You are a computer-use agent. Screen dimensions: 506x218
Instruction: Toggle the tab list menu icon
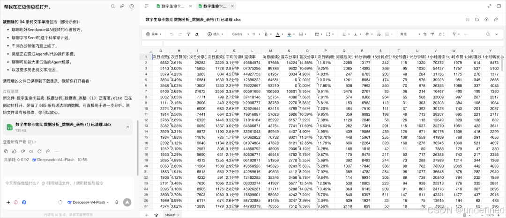tap(147, 6)
